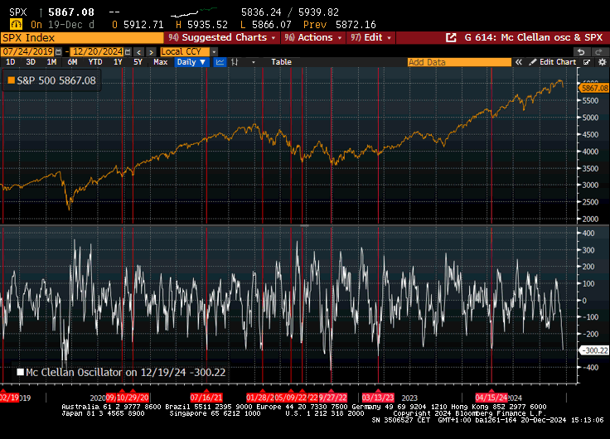Click the end date field 12/20/2024

pyautogui.click(x=98, y=51)
